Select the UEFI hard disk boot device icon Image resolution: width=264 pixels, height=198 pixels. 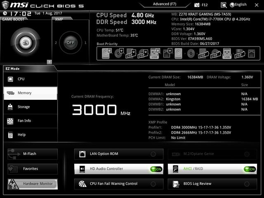point(107,53)
